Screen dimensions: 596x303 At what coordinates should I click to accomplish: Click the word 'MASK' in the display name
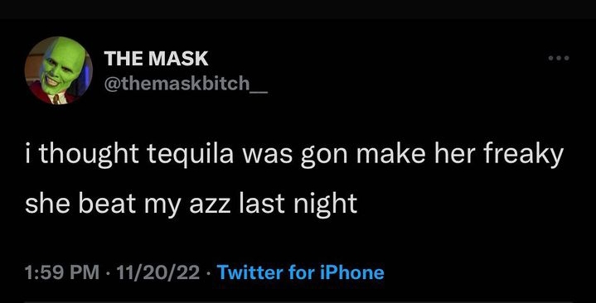179,59
